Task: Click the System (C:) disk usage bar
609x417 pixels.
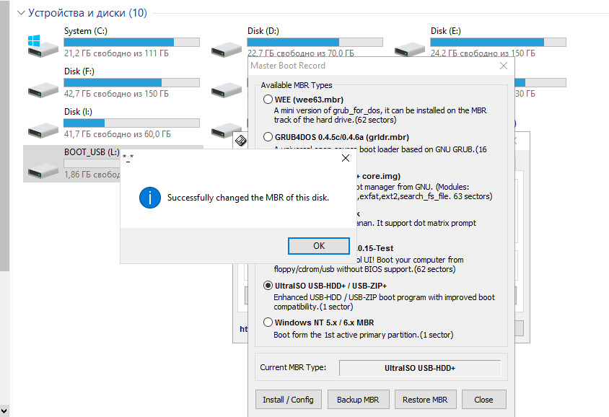Action: (x=131, y=43)
